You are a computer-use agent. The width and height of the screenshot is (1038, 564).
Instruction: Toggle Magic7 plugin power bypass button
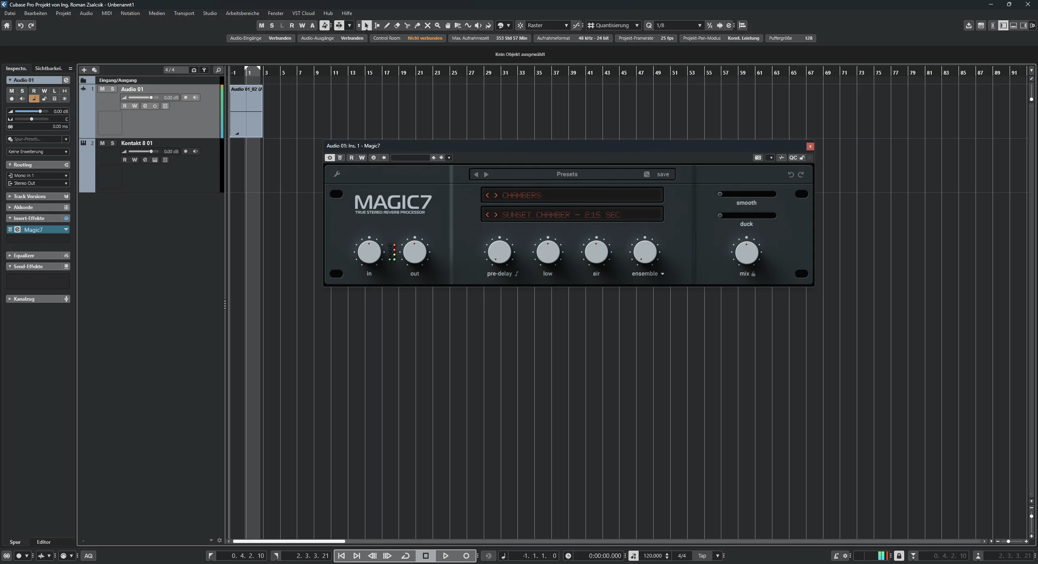click(x=330, y=158)
